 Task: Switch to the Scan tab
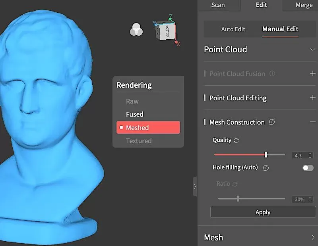point(218,5)
